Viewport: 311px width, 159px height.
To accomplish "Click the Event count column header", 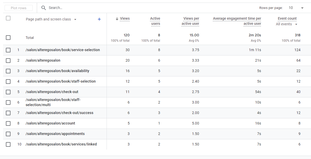I will [287, 18].
